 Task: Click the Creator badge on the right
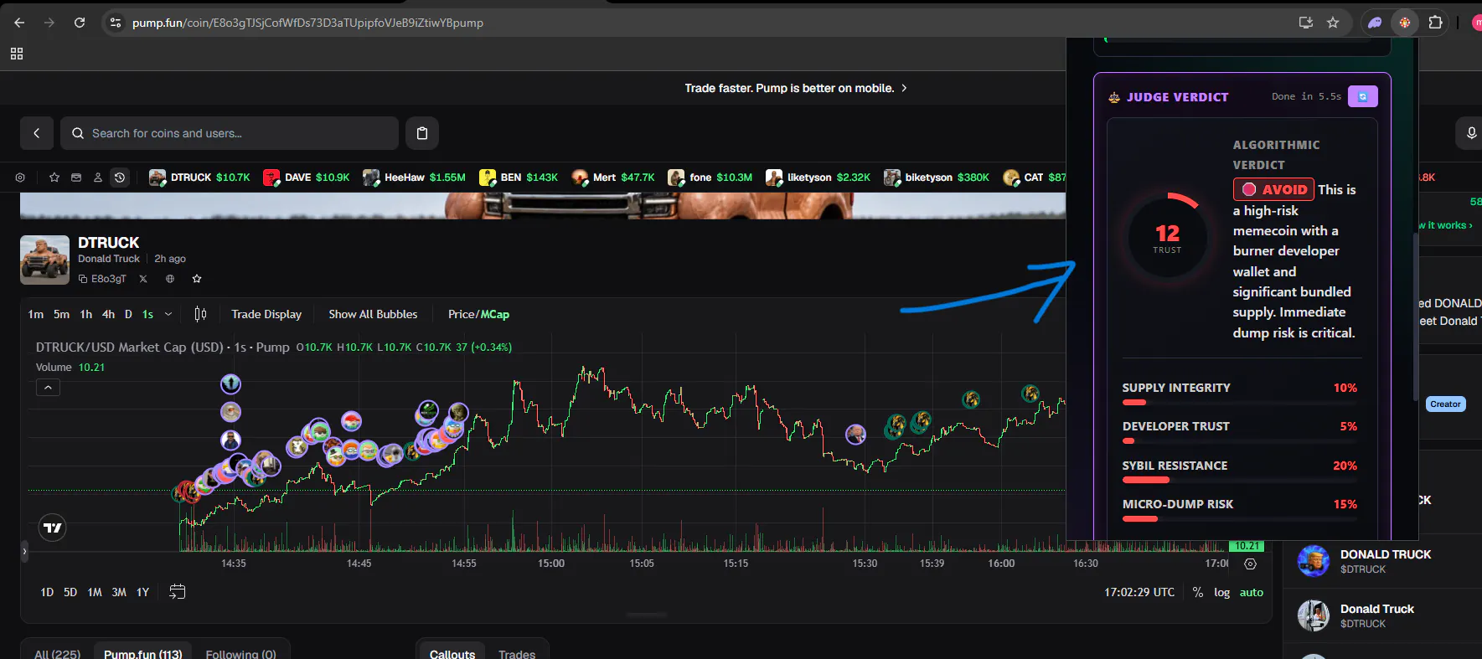(x=1445, y=404)
